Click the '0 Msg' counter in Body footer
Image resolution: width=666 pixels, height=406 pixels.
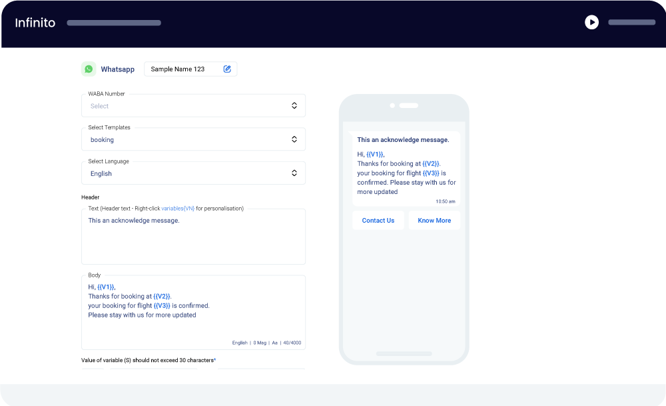[x=260, y=343]
